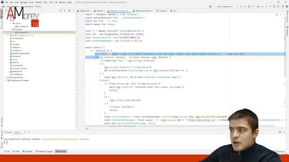Screen dimensions: 289x162
Task: Click the JetBrains avatar icon in top-right
Action: click(x=287, y=6)
